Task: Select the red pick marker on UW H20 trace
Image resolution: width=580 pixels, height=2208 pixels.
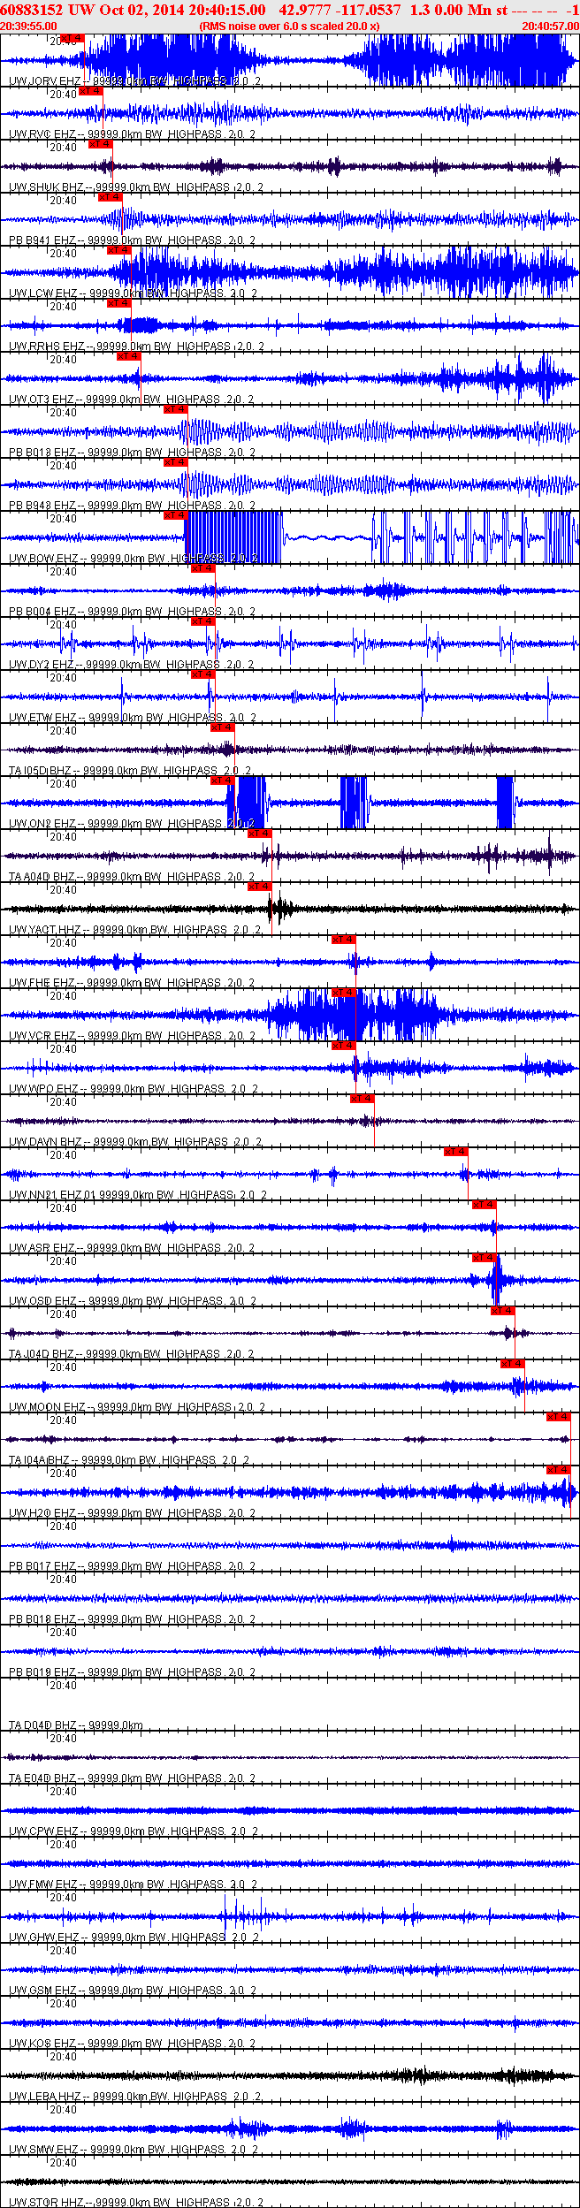Action: click(x=558, y=1470)
